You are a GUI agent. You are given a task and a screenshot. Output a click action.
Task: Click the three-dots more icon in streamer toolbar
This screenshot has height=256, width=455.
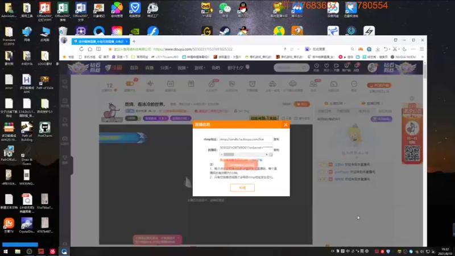[x=354, y=84]
